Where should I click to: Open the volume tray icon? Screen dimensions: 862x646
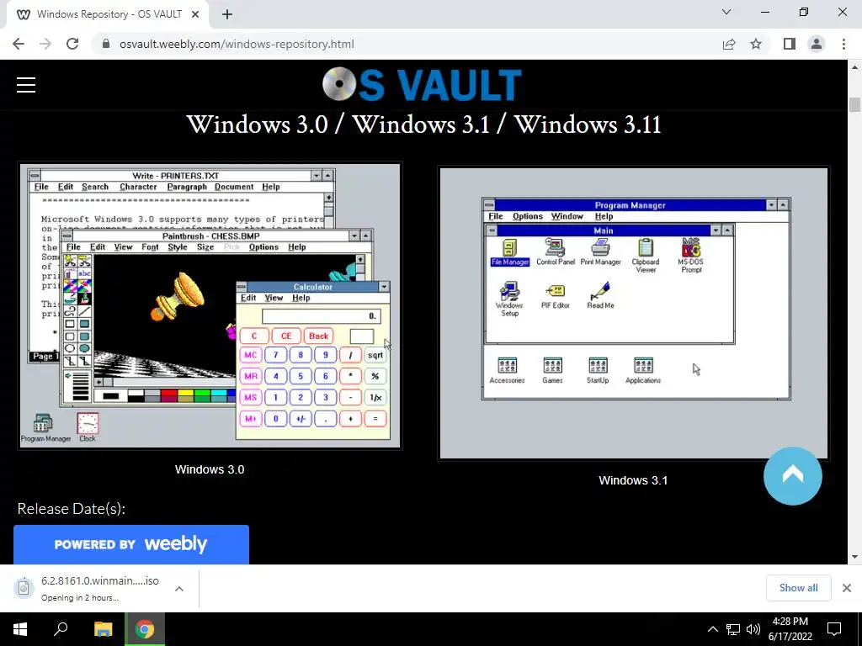[753, 629]
